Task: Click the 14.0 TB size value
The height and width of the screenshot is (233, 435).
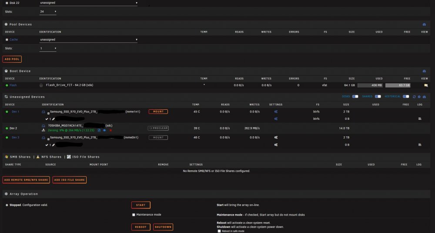Action: (x=344, y=128)
